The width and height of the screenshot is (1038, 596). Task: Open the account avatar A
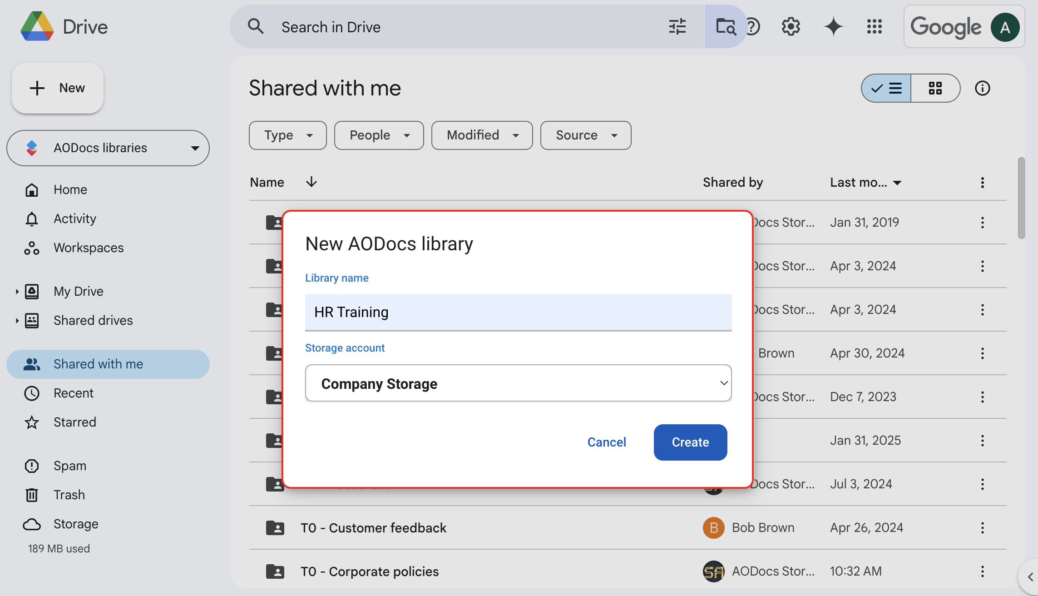(1005, 27)
